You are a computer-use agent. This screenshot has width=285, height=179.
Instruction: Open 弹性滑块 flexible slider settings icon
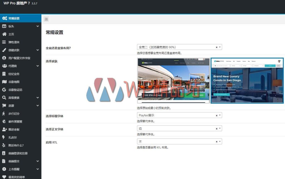click(x=5, y=42)
